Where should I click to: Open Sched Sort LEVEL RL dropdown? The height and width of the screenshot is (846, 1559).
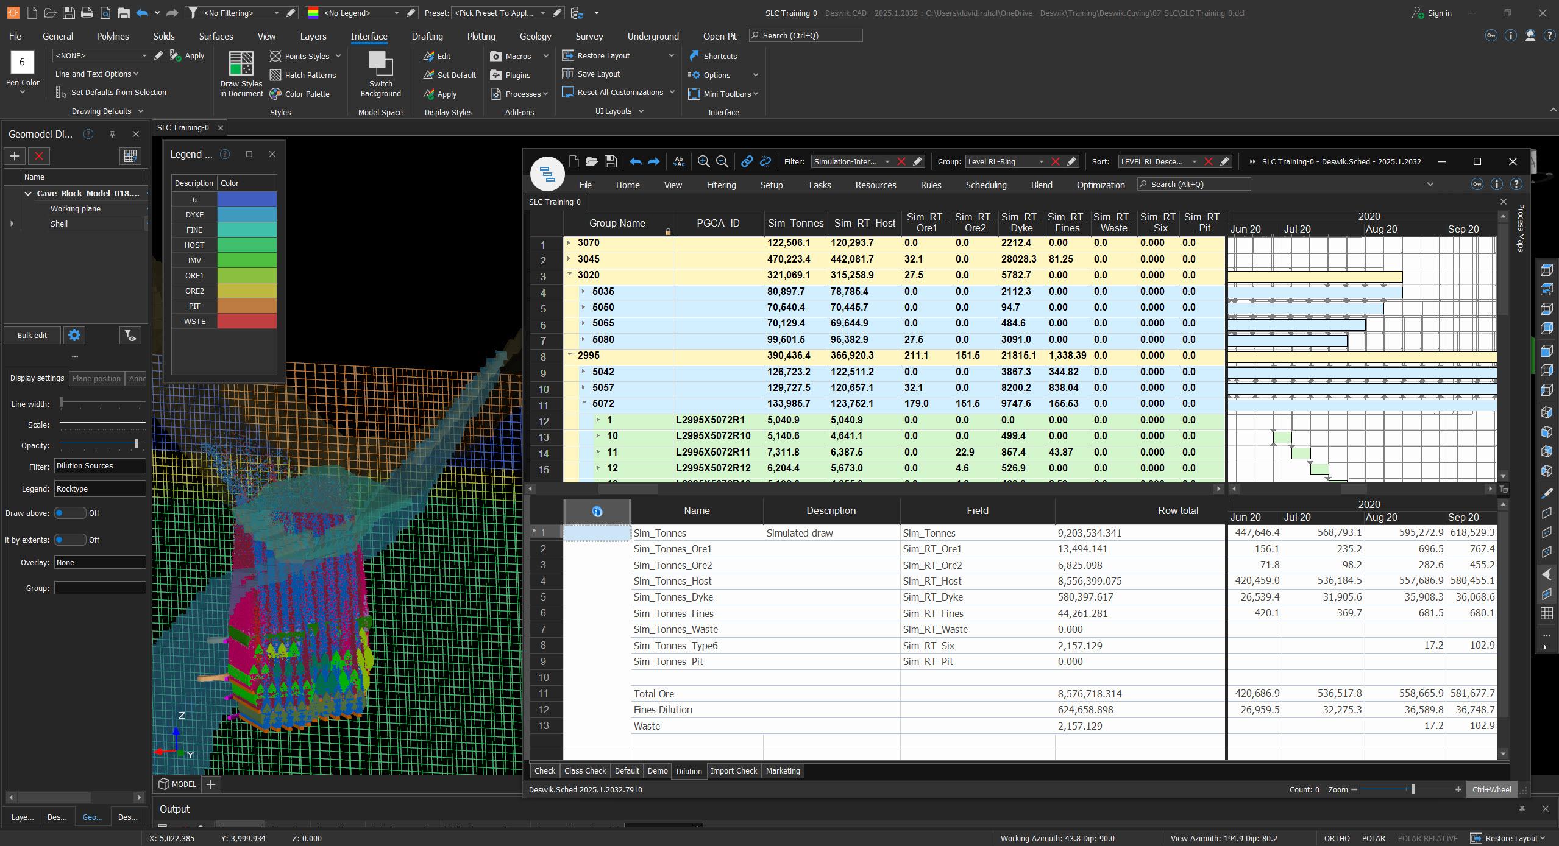pyautogui.click(x=1194, y=161)
